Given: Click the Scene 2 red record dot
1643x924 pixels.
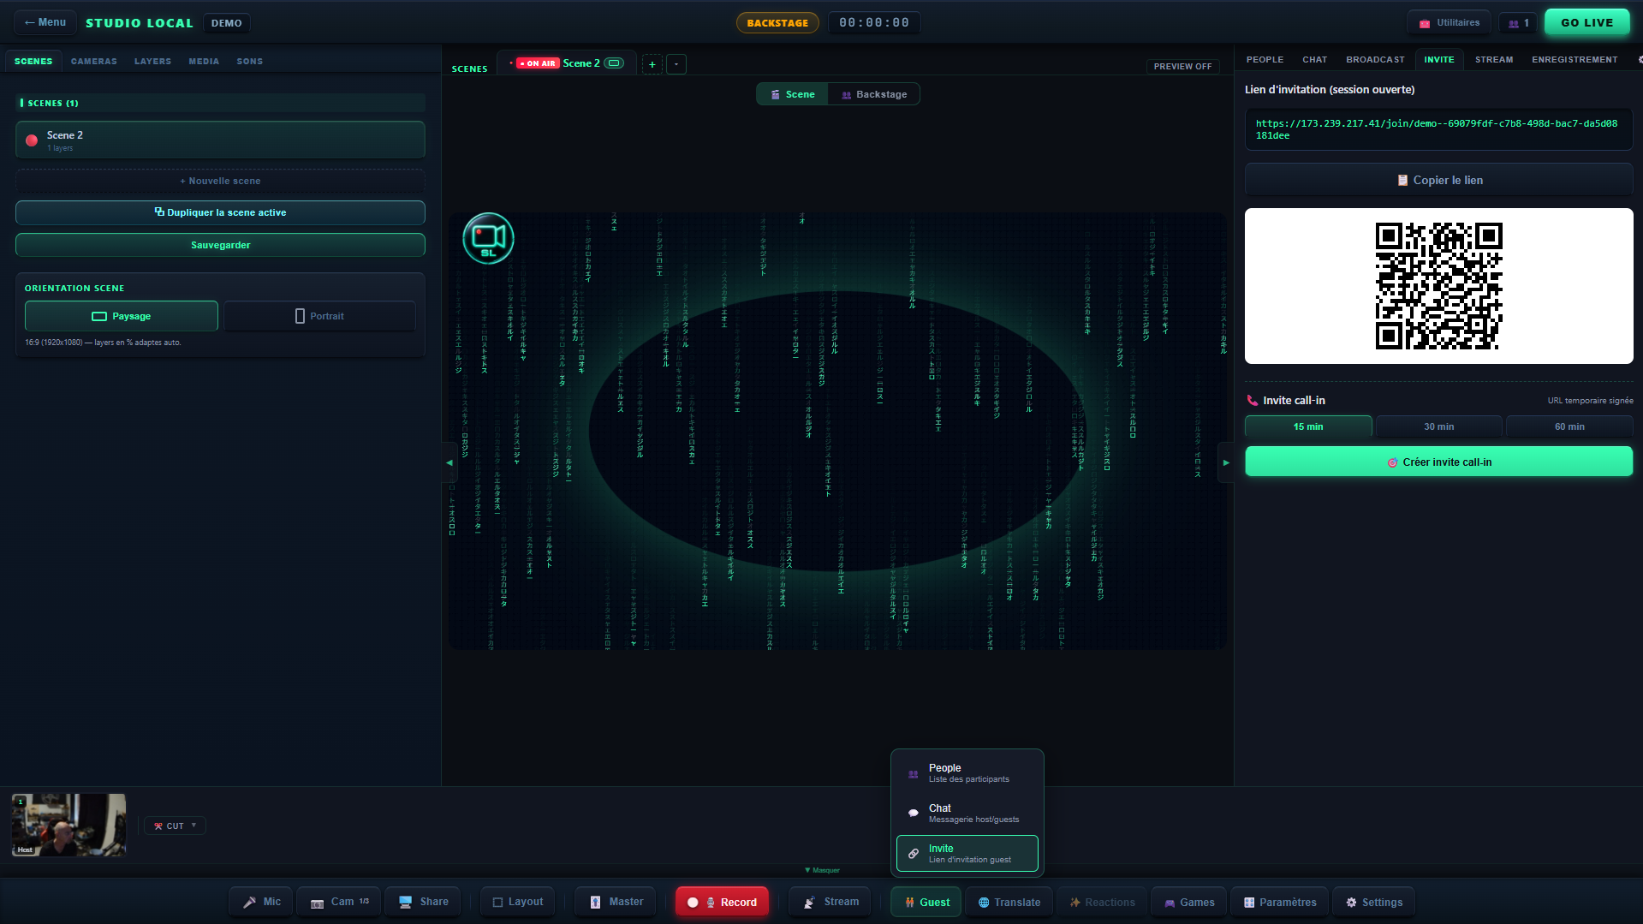Looking at the screenshot, I should click(x=32, y=140).
